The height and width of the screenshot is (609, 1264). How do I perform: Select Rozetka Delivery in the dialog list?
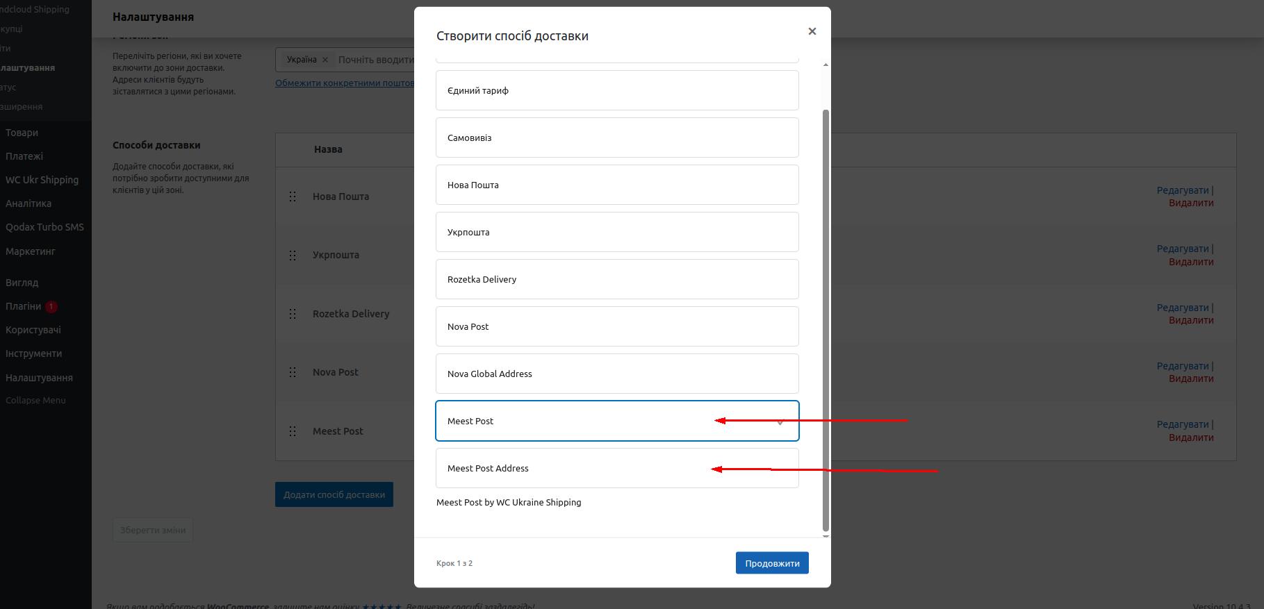(x=616, y=279)
